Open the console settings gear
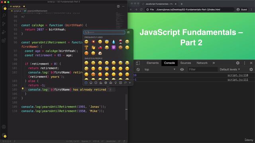This screenshot has width=255, height=143. (251, 70)
